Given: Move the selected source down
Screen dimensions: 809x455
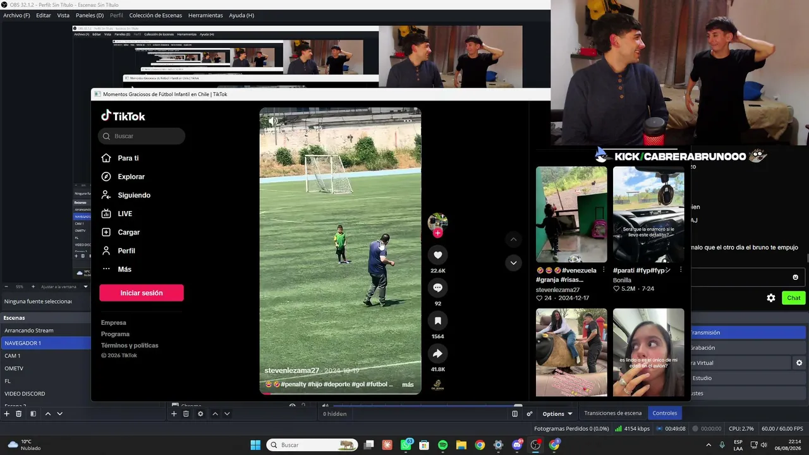Looking at the screenshot, I should 227,414.
